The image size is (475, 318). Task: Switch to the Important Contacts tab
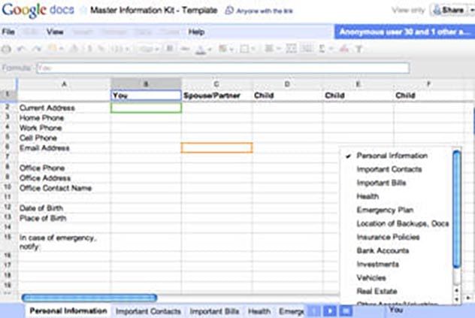pyautogui.click(x=148, y=311)
